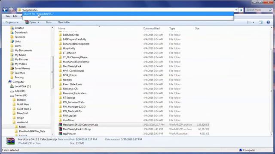Viewport: 275px width, 154px height.
Task: Click the RT Storage folder icon
Action: (x=60, y=98)
